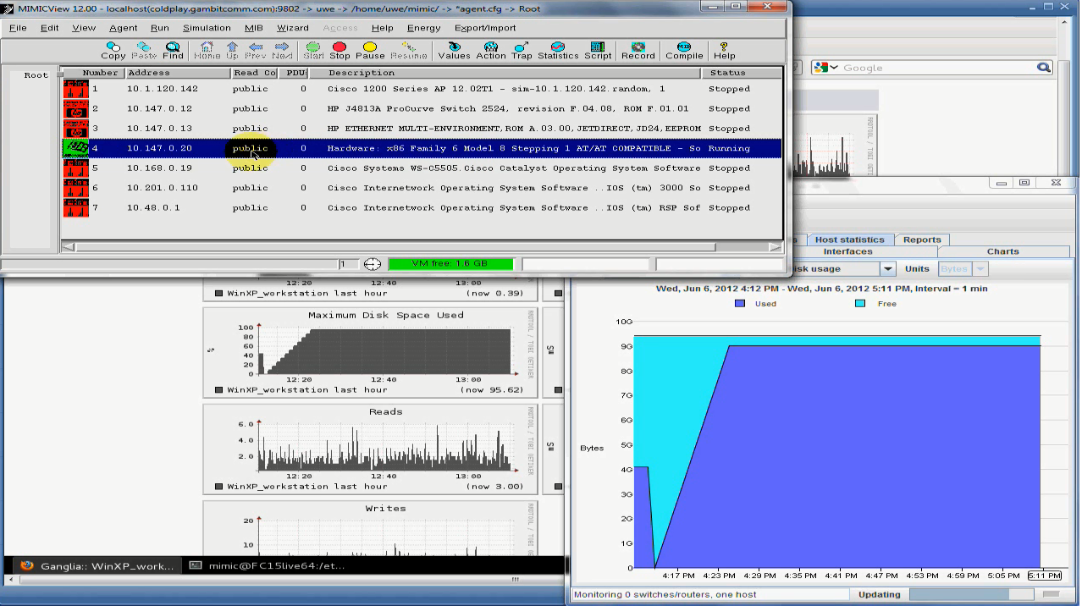Click the Stop agent red icon
1082x606 pixels.
pyautogui.click(x=340, y=50)
